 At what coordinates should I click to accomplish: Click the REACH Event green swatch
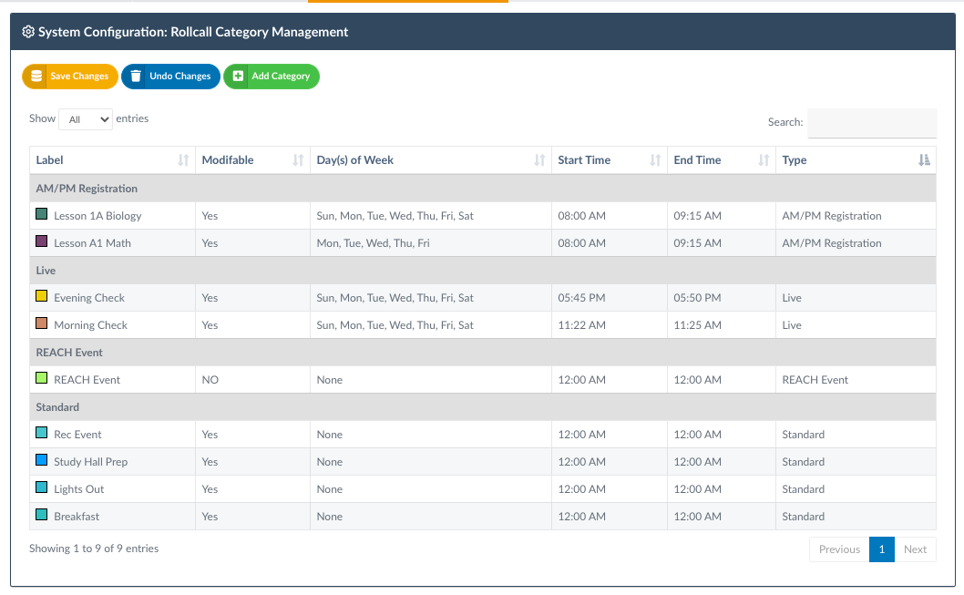click(x=42, y=378)
